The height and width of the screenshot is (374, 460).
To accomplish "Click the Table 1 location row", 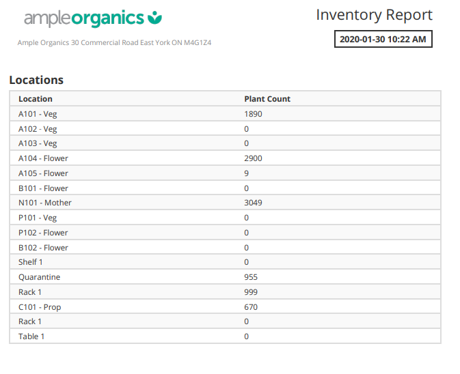I will click(x=31, y=336).
